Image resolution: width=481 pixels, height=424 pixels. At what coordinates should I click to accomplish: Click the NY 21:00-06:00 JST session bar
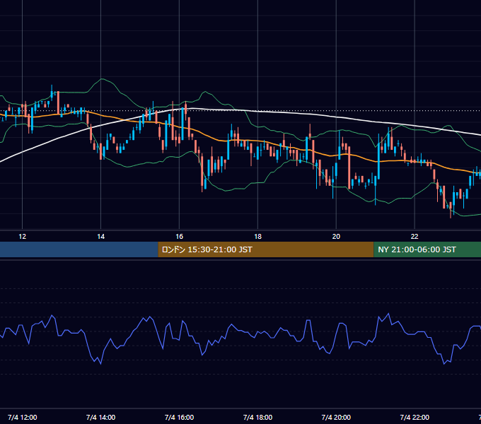427,249
